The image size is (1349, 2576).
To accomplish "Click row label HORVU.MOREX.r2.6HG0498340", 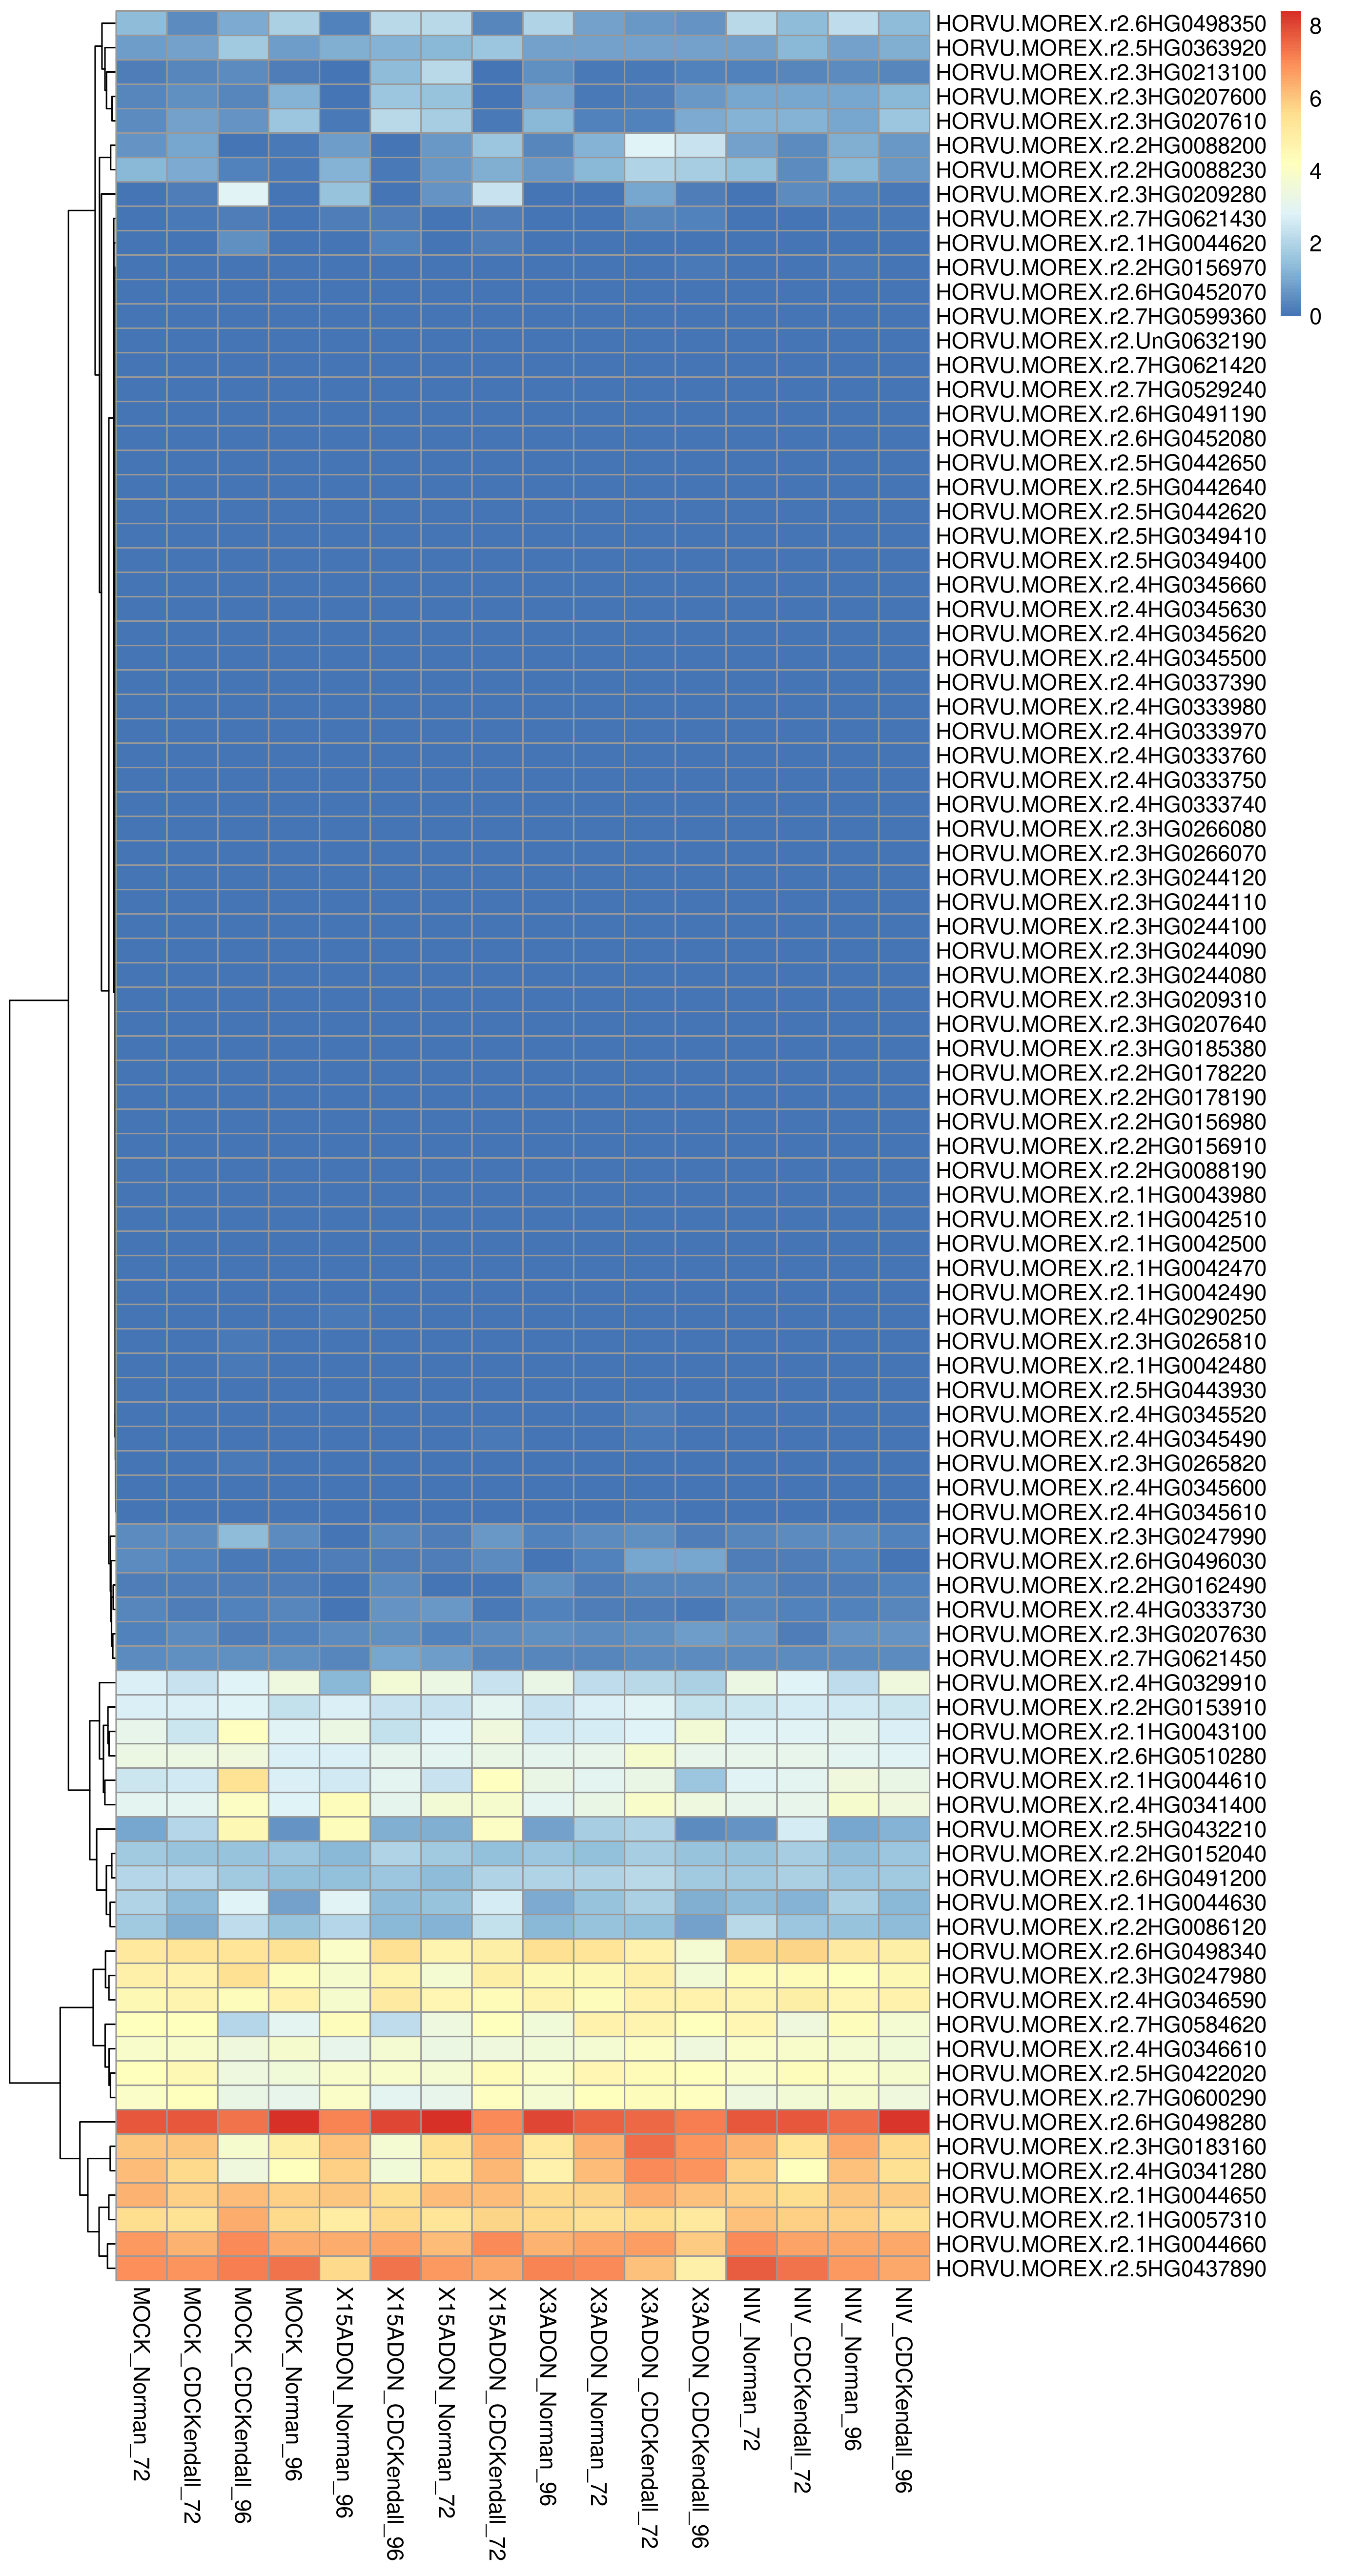I will click(1101, 1951).
